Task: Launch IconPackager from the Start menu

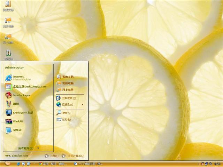Action: coord(21,95)
